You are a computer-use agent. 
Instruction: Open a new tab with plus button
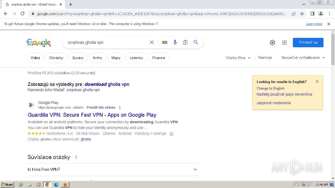(x=71, y=4)
